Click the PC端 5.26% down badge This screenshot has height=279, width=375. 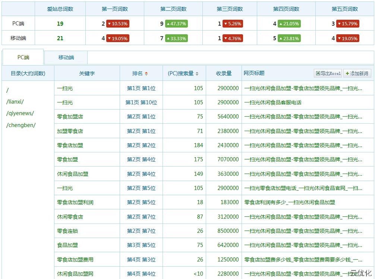233,24
